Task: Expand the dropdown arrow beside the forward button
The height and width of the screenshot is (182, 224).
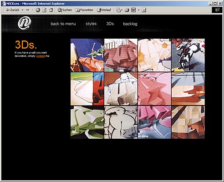Action: click(32, 10)
